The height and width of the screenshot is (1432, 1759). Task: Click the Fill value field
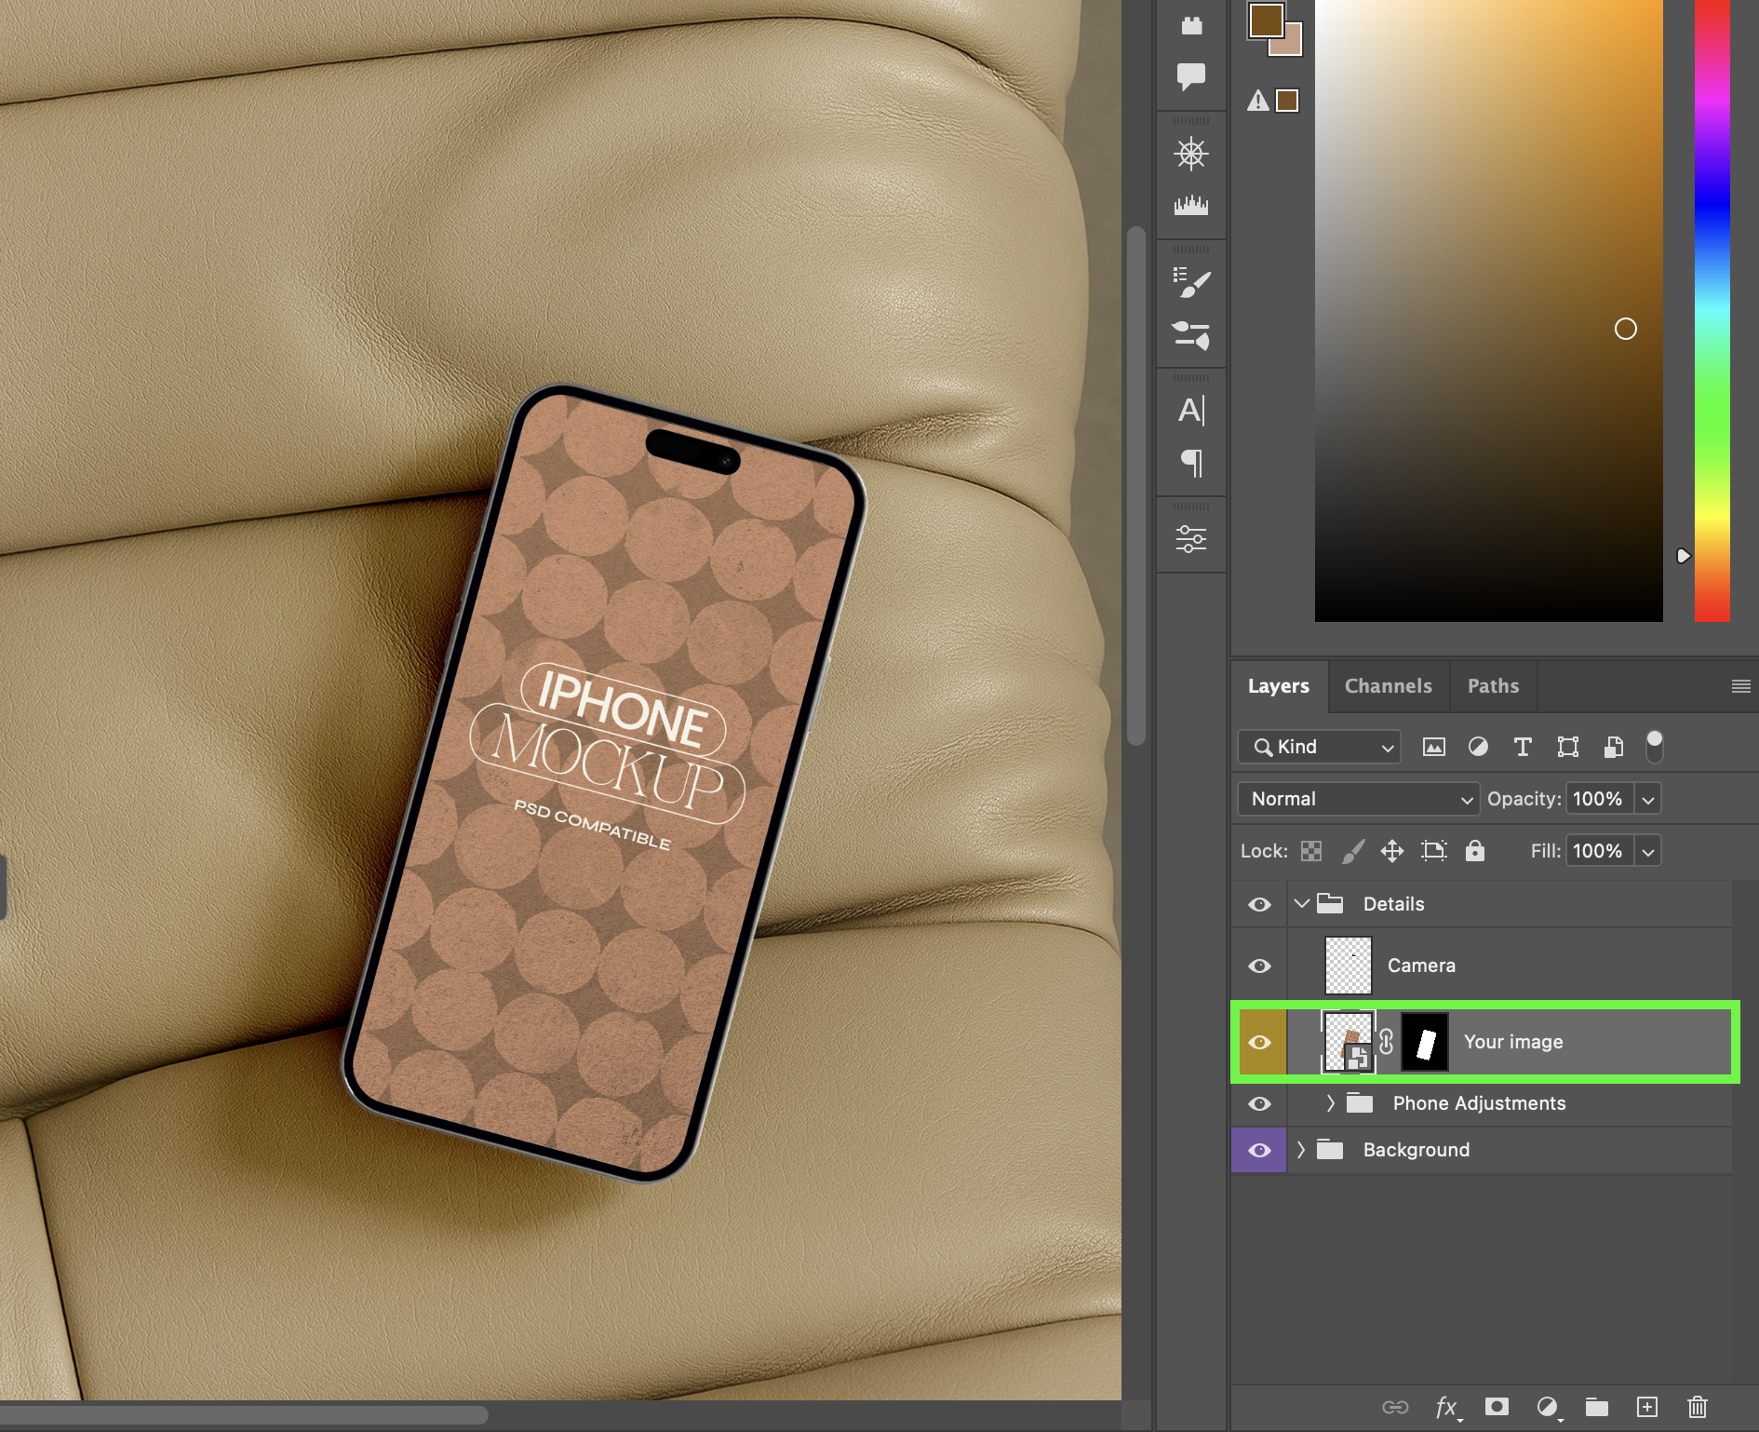(x=1599, y=851)
